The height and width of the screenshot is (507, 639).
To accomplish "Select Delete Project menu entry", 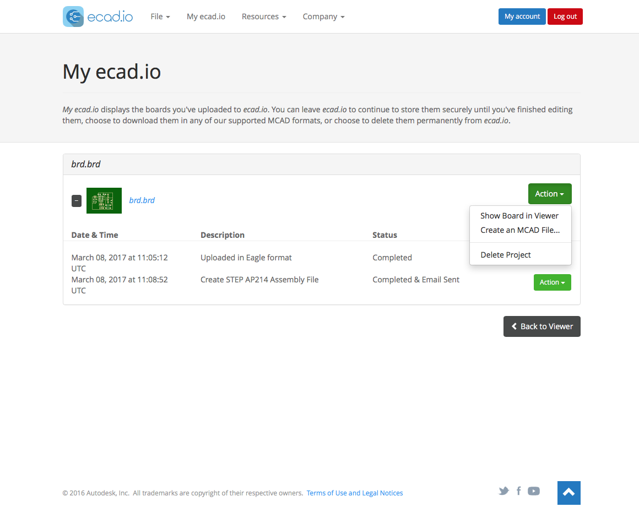I will tap(505, 255).
